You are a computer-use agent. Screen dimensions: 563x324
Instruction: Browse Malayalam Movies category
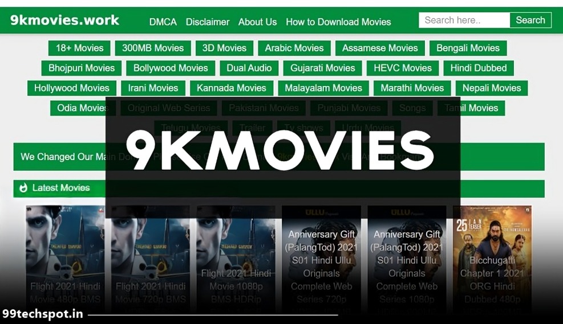(x=323, y=88)
